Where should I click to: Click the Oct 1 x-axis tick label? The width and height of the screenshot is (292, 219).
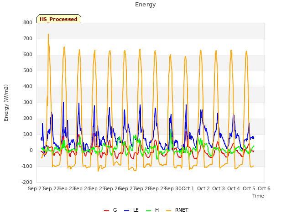click(188, 188)
